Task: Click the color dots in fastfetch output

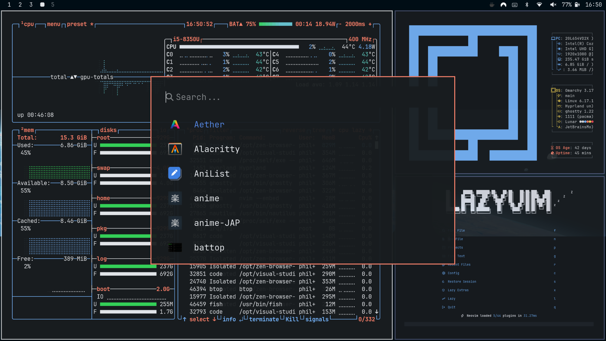Action: point(586,122)
